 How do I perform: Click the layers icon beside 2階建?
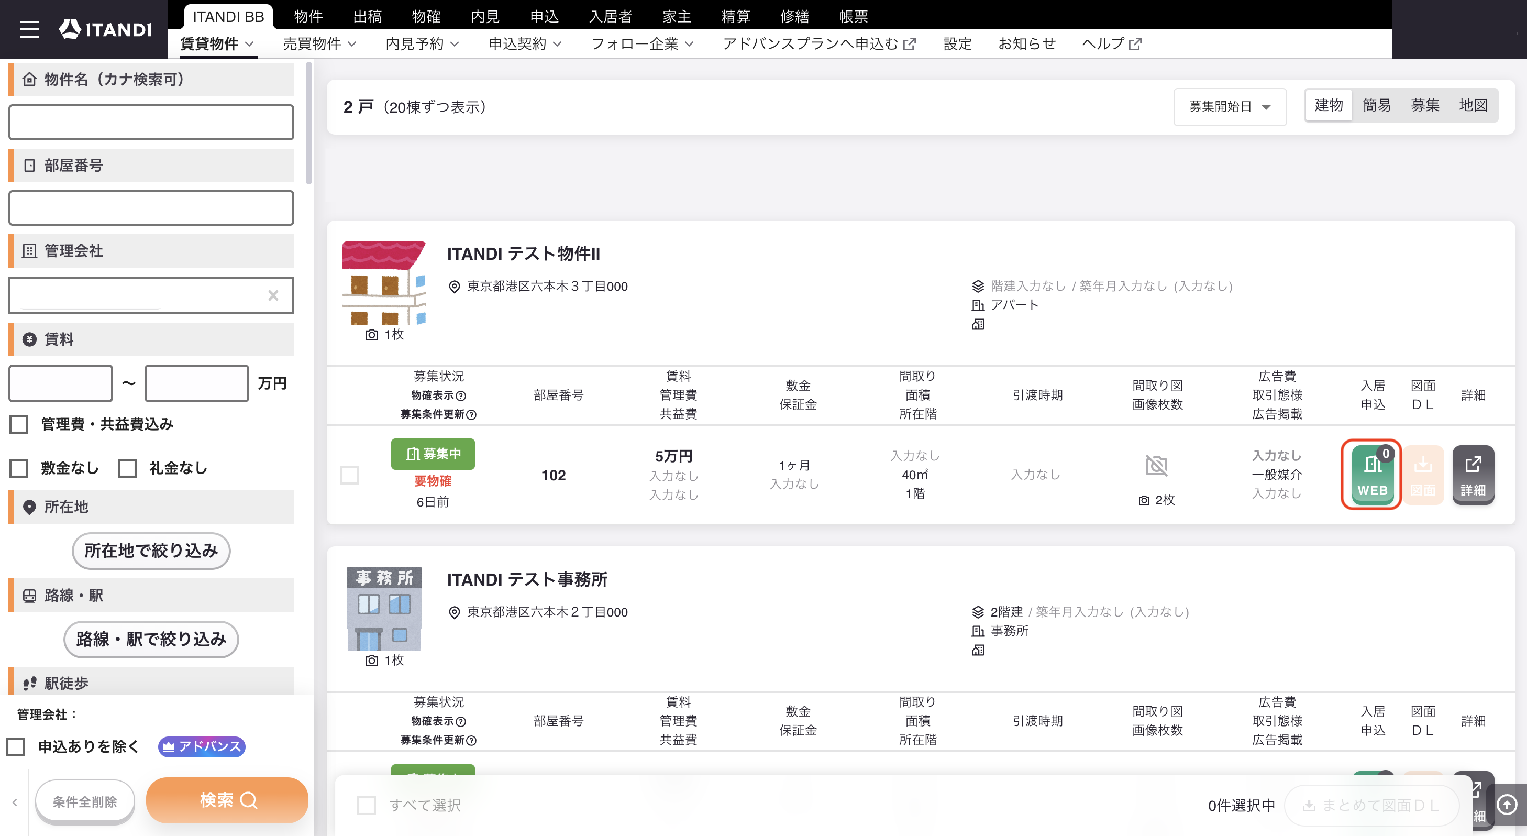tap(978, 612)
